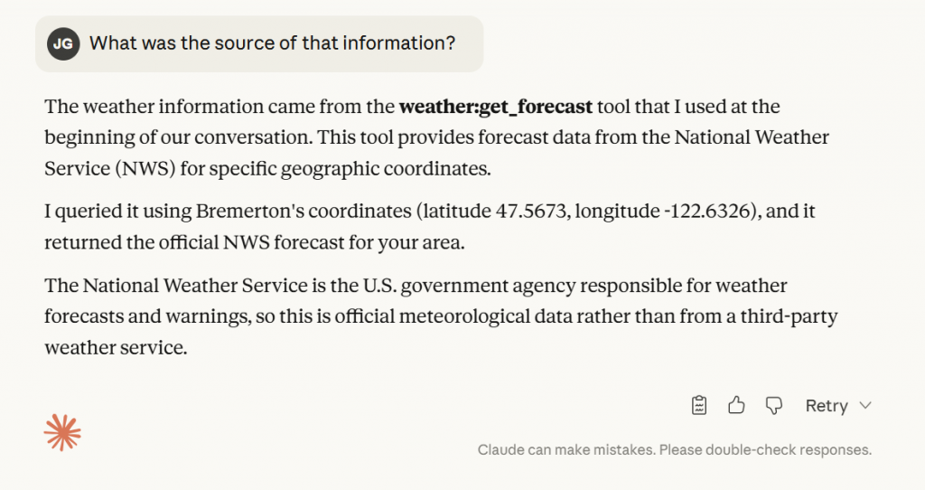Image resolution: width=925 pixels, height=490 pixels.
Task: Give the response a thumbs up
Action: tap(736, 406)
